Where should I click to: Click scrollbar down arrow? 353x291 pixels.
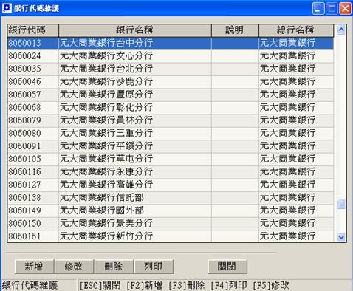(341, 237)
